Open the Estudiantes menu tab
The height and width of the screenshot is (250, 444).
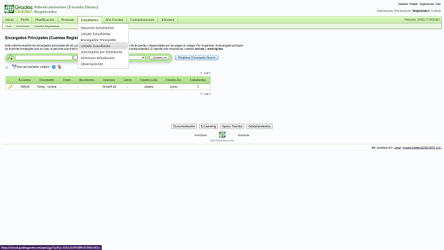89,20
